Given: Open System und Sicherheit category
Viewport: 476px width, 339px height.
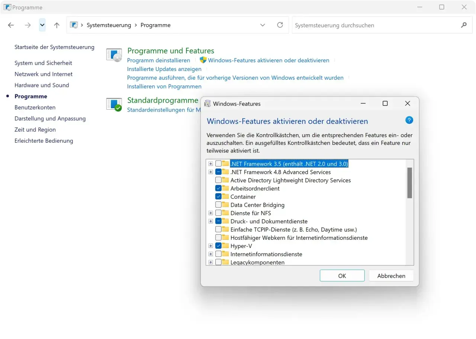Looking at the screenshot, I should pyautogui.click(x=43, y=63).
